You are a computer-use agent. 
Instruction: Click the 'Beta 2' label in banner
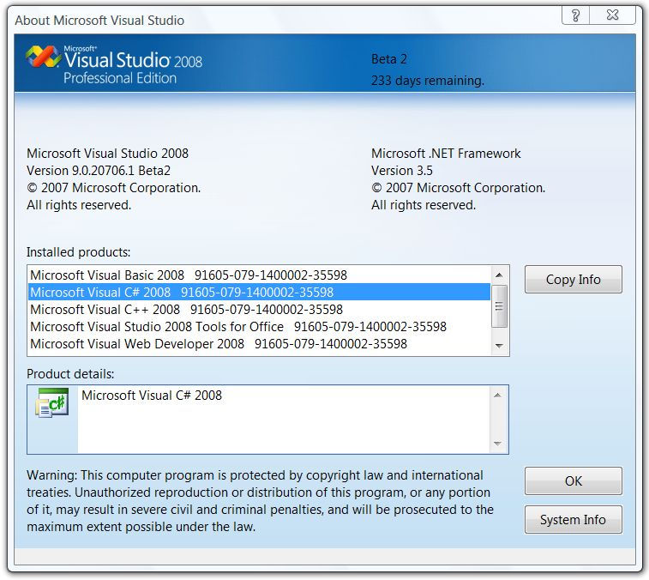coord(389,59)
